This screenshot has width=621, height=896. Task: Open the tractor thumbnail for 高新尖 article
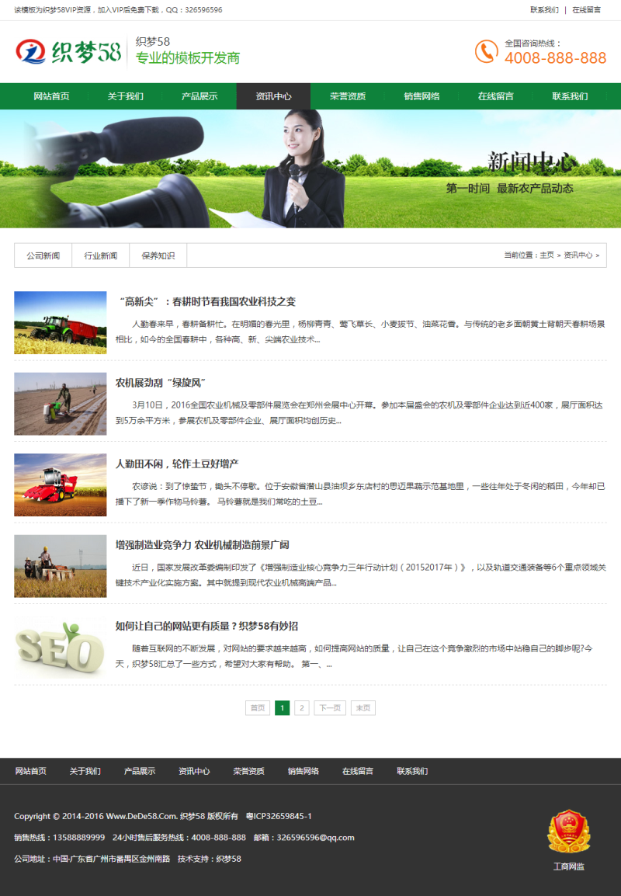61,323
